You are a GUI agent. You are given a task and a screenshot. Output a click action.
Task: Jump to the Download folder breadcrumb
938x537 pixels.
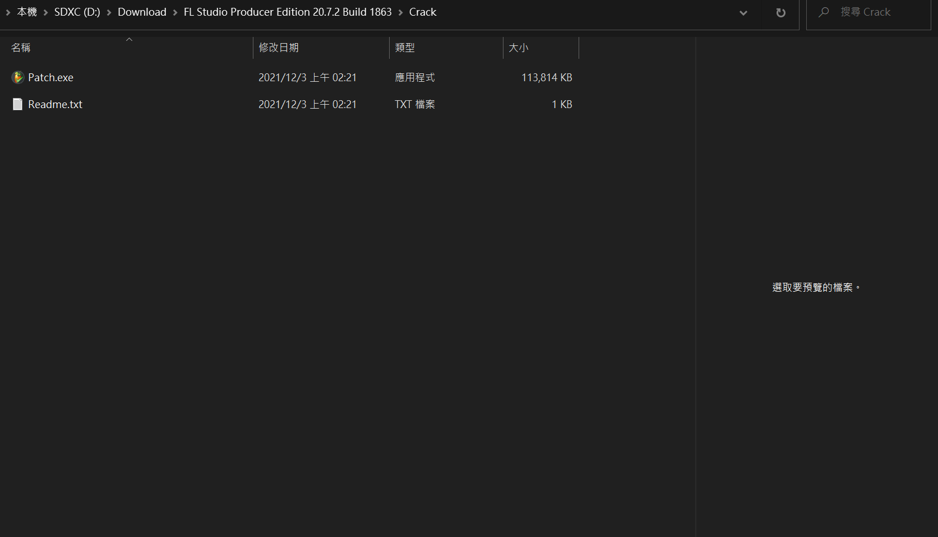point(142,12)
